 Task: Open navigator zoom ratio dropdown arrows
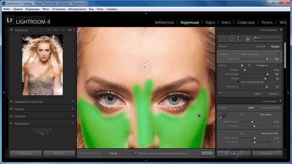(x=74, y=30)
